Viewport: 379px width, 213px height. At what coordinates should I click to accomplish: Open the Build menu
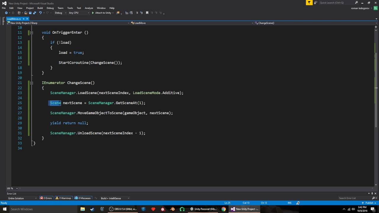tap(40, 8)
